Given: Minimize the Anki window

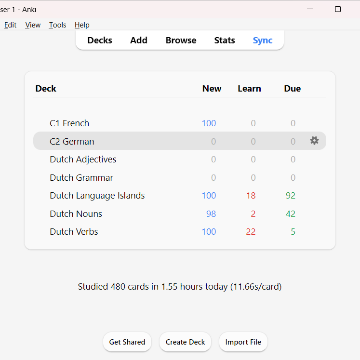Looking at the screenshot, I should click(x=309, y=9).
